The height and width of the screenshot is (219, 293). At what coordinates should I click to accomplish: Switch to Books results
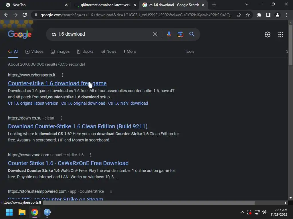pyautogui.click(x=85, y=52)
